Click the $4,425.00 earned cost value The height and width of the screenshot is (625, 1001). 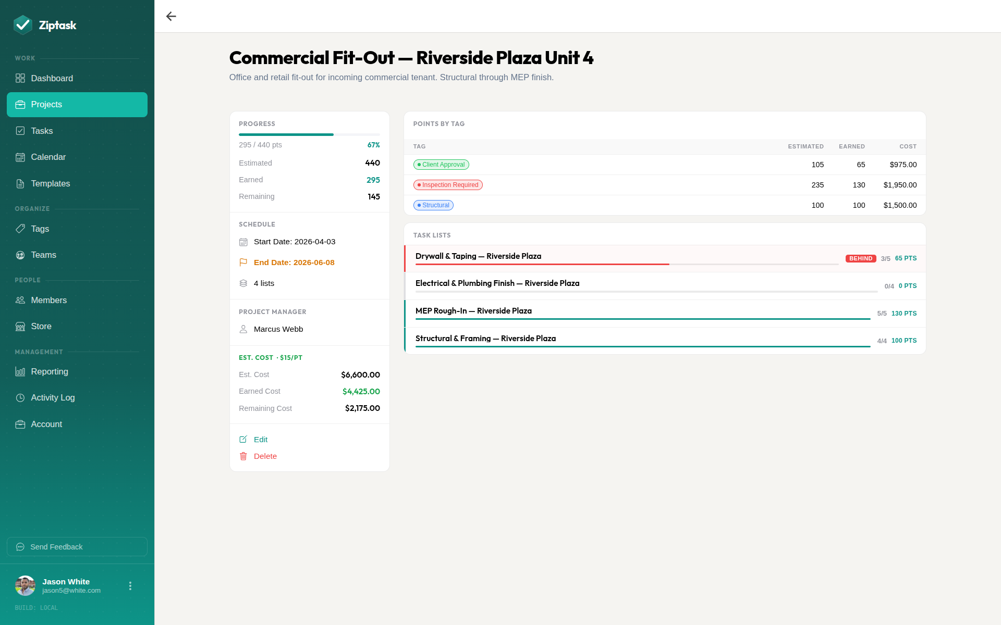coord(361,392)
